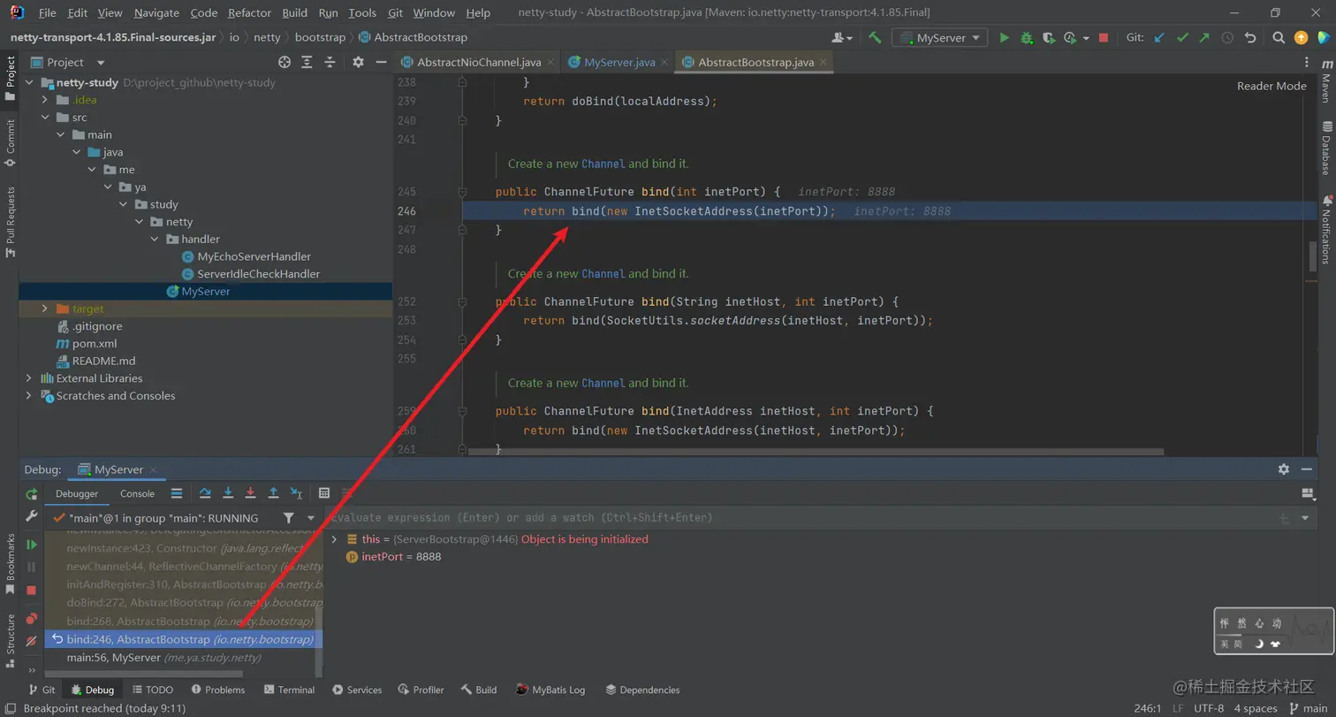Open Evaluate Expression calculator icon
Viewport: 1336px width, 717px height.
[x=324, y=493]
